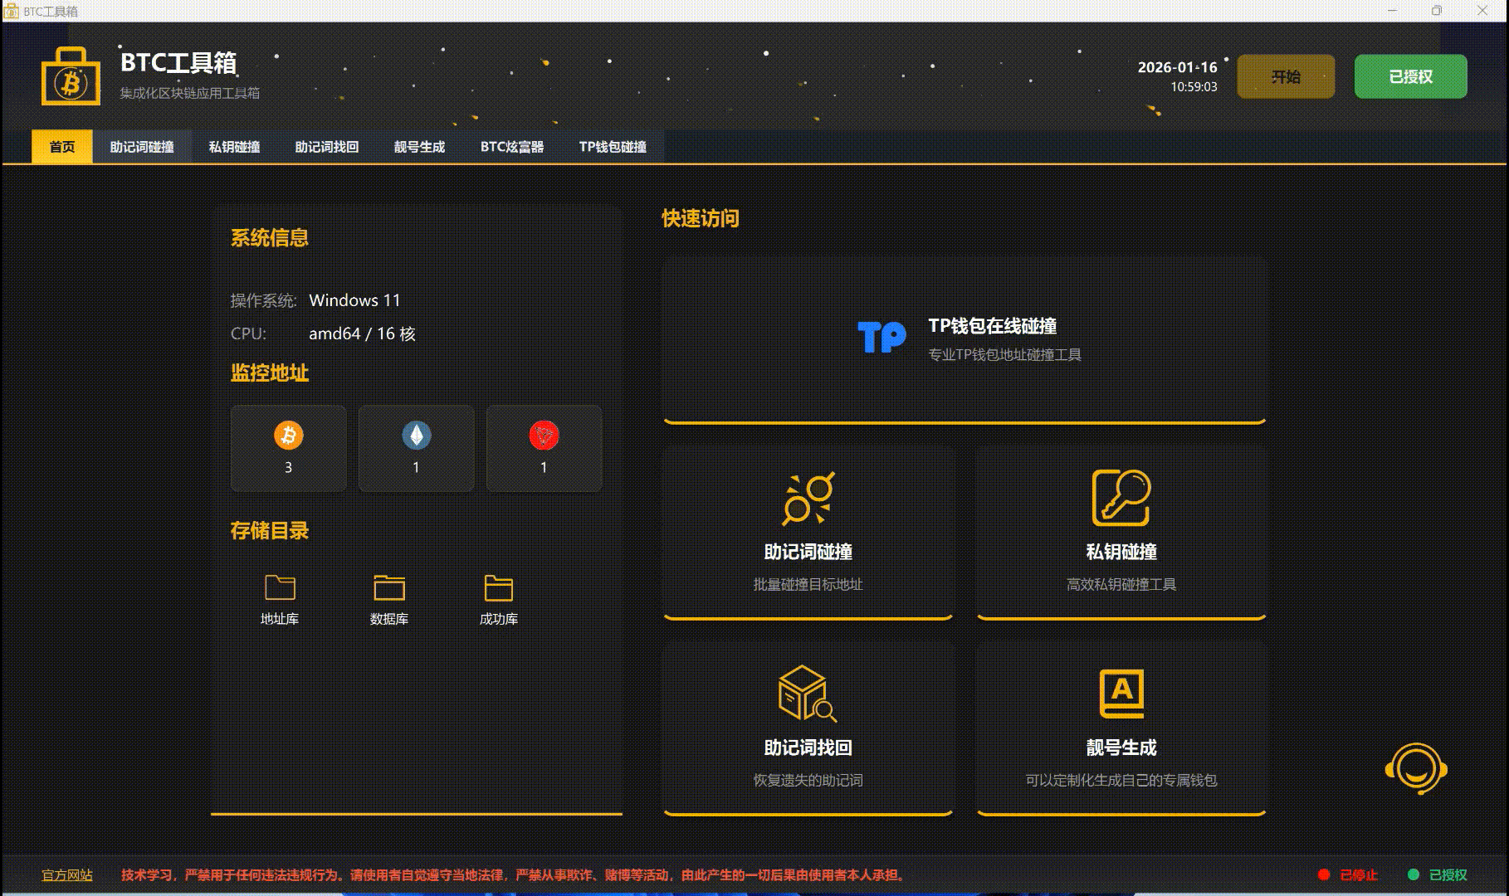Click the customer service headset icon

point(1416,769)
